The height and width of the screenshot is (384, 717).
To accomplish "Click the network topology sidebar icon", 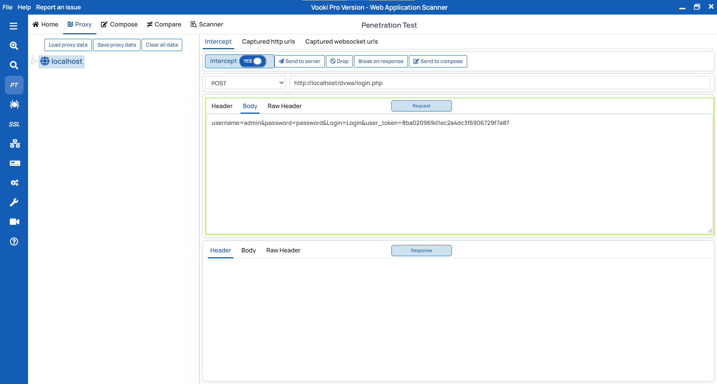I will pyautogui.click(x=14, y=144).
